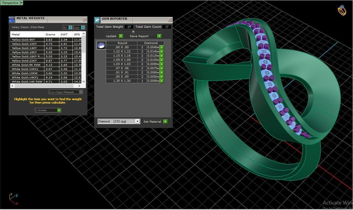Select the Yellow Gold:18KY row
Screen dimensions: 353x210
[46, 52]
